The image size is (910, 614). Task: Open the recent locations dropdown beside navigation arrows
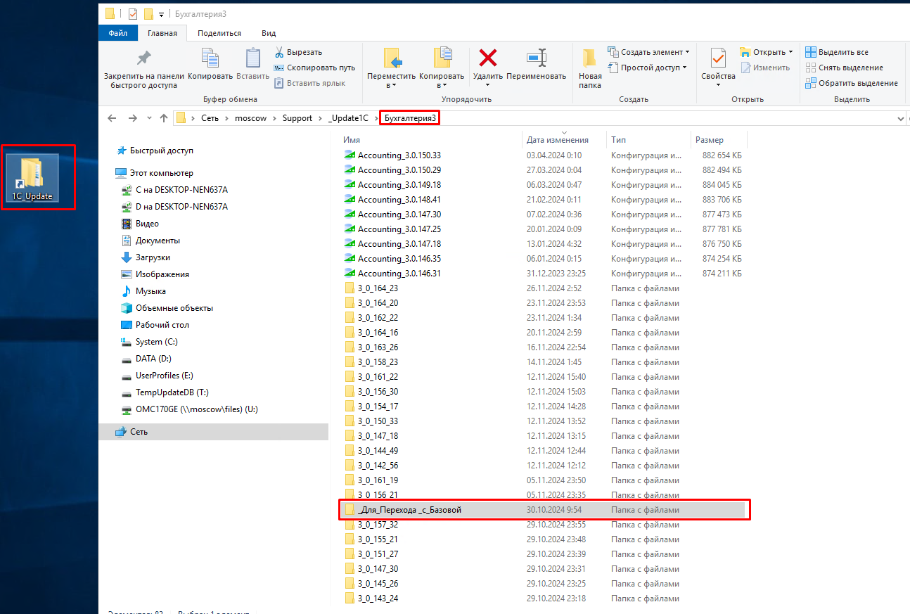pyautogui.click(x=149, y=118)
